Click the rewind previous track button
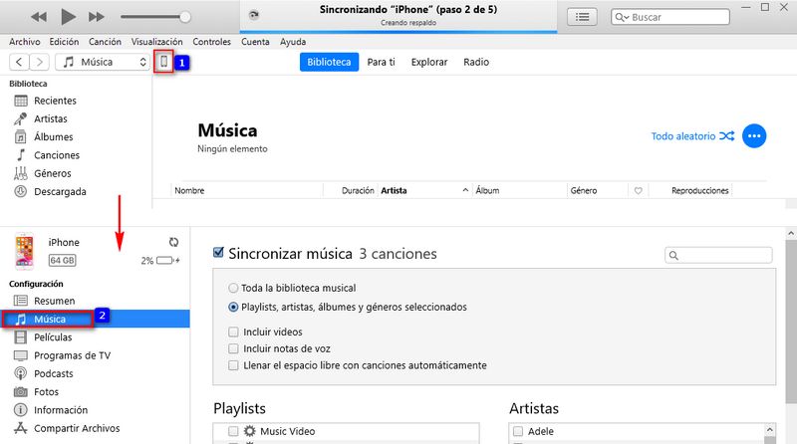The width and height of the screenshot is (797, 444). tap(39, 17)
